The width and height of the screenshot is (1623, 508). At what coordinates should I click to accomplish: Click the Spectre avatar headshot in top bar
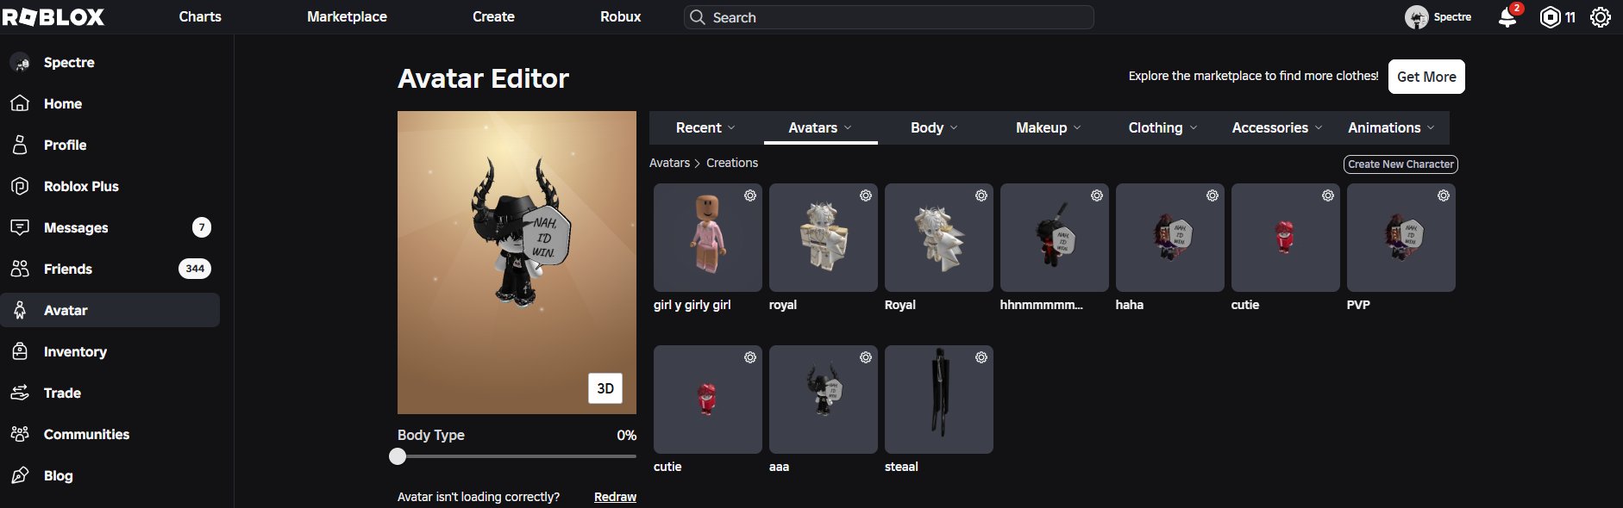1416,17
